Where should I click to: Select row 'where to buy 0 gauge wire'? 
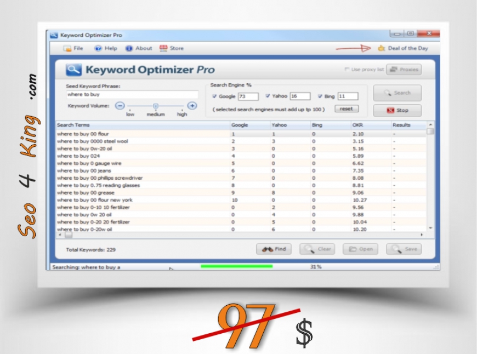[x=241, y=163]
